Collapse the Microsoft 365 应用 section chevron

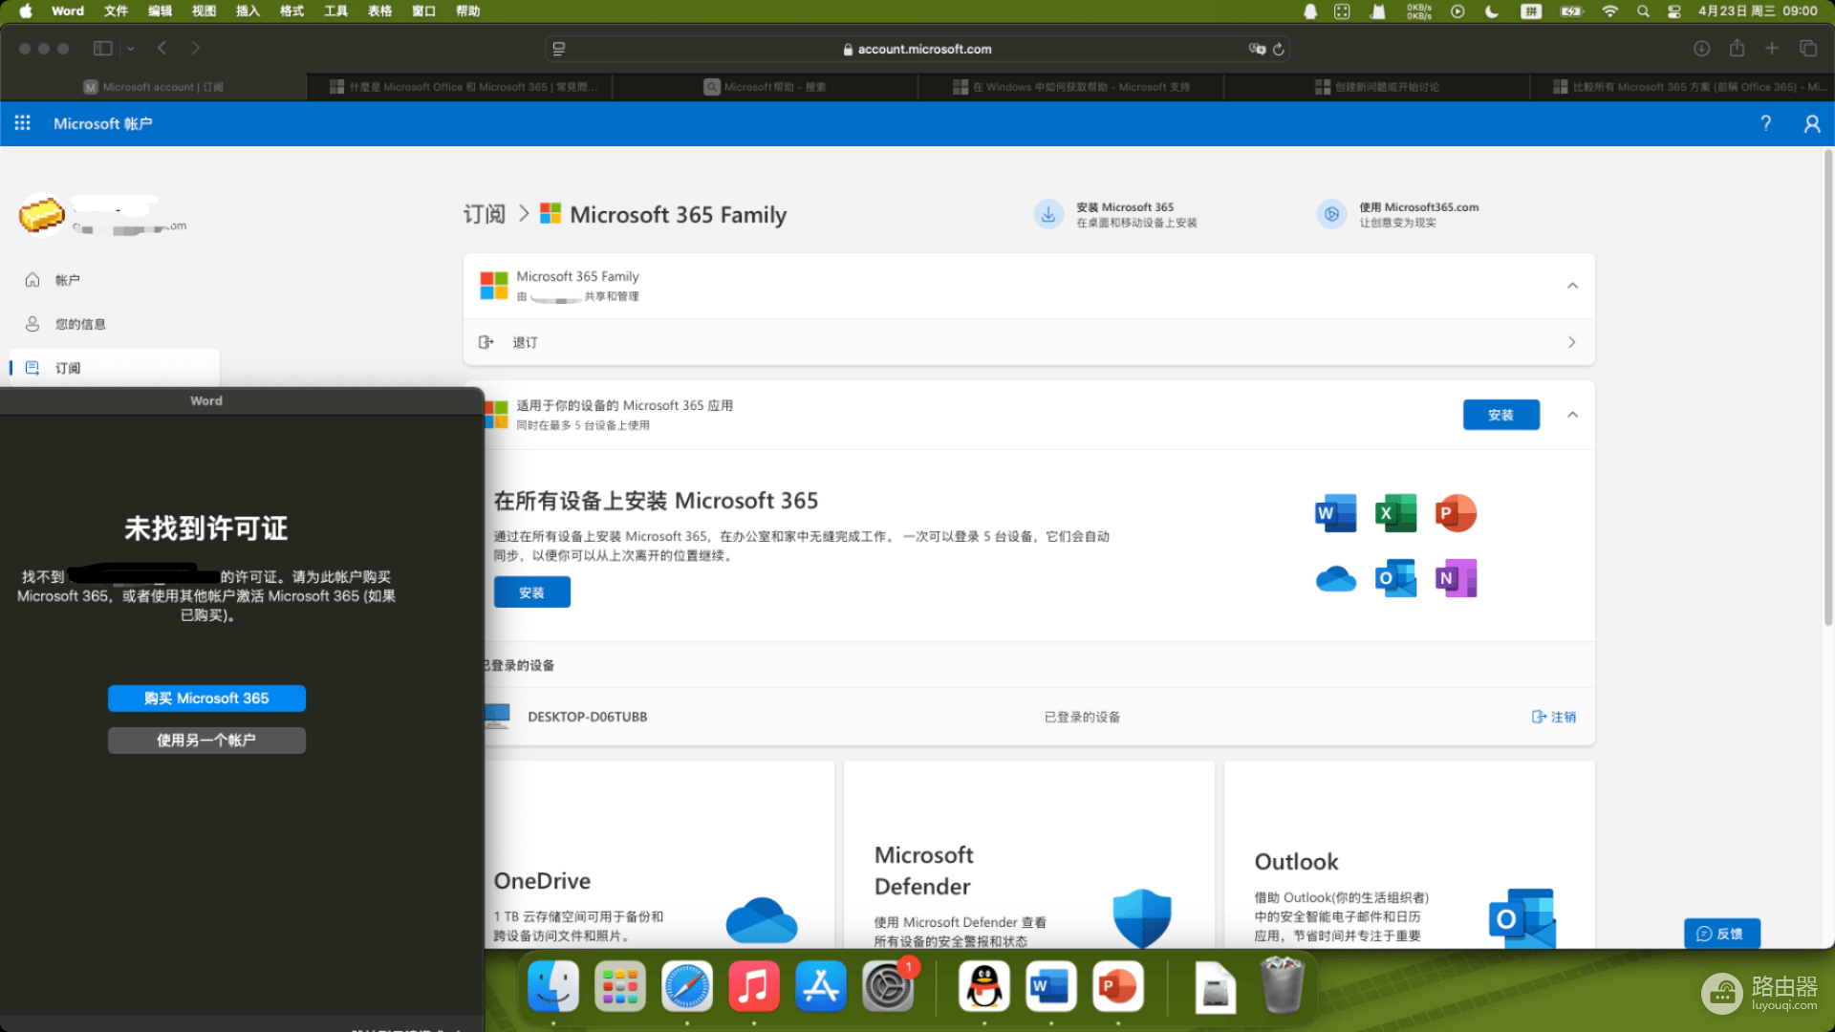[1572, 415]
